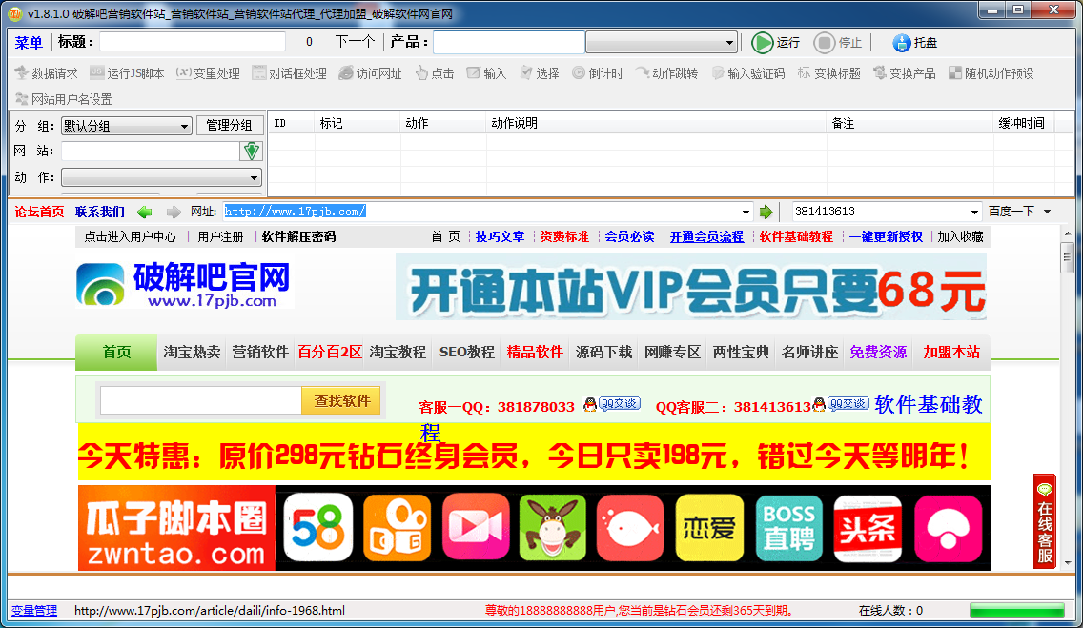Expand the URL address dropdown arrow
This screenshot has height=628, width=1083.
[x=746, y=212]
